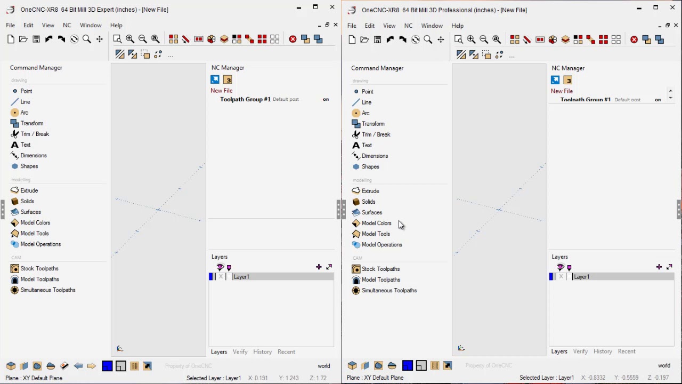Toggle Layer1 X lock box in Professional window

pyautogui.click(x=561, y=277)
